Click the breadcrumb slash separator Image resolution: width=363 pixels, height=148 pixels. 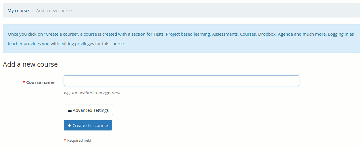pyautogui.click(x=33, y=11)
